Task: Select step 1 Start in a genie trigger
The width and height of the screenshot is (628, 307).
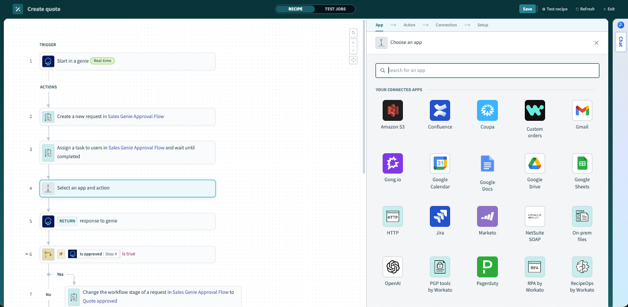Action: [x=127, y=62]
